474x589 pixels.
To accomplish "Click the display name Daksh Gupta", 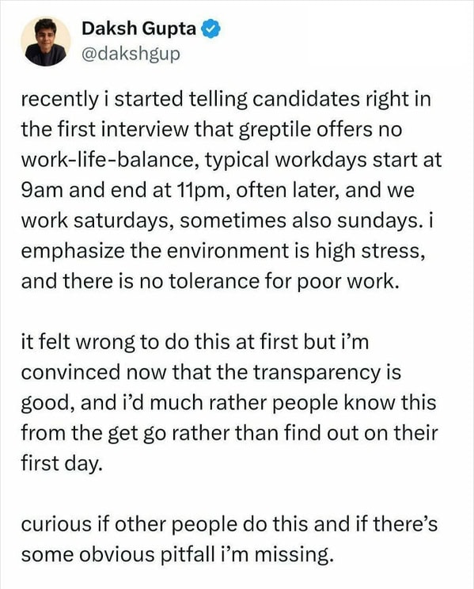I will point(138,28).
